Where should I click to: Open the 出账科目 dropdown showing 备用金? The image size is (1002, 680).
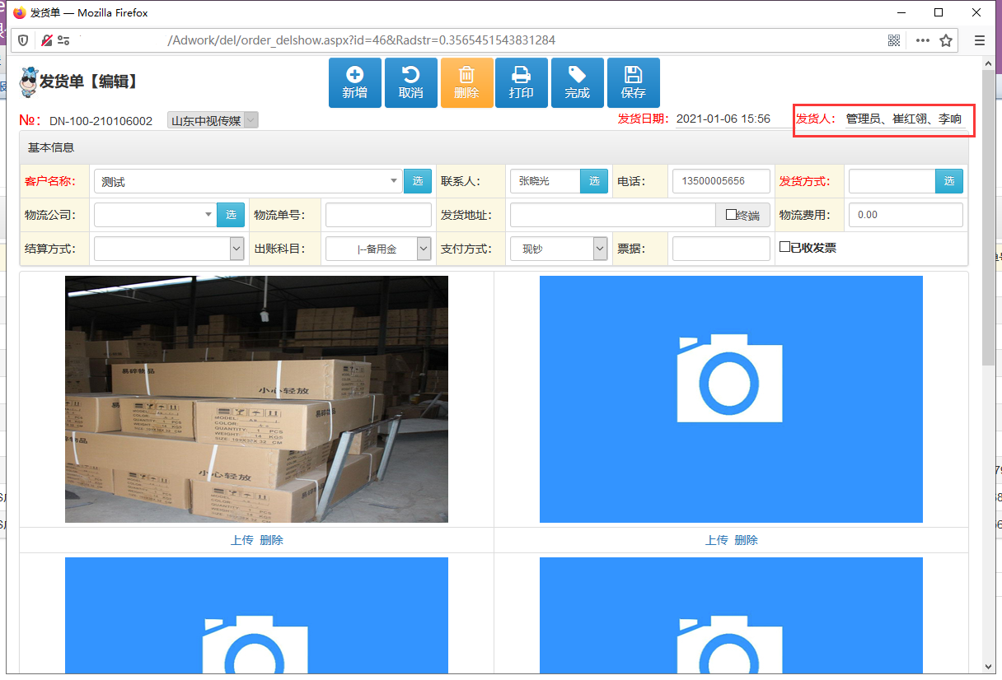(379, 249)
